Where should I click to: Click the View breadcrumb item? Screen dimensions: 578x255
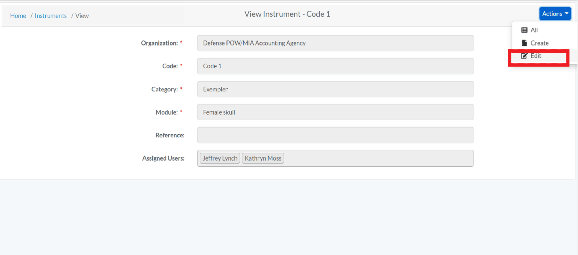pos(82,16)
